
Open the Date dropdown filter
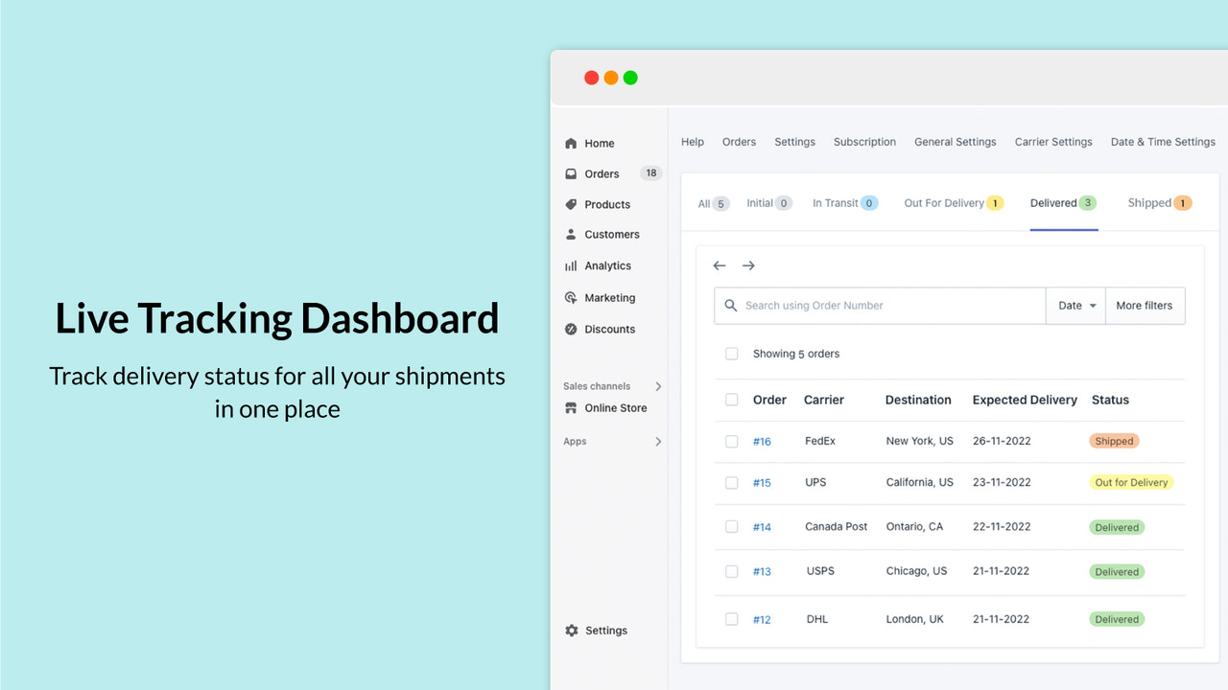(x=1076, y=306)
